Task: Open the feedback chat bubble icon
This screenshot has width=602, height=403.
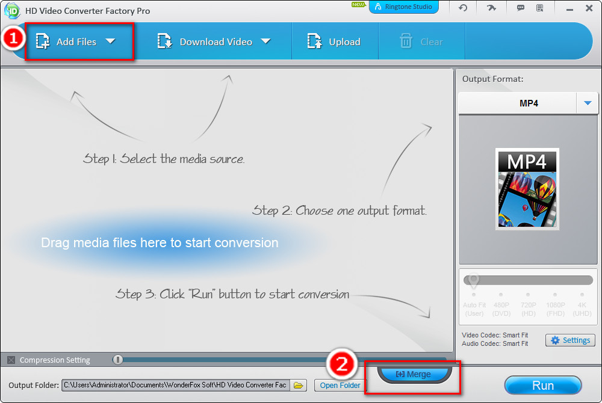Action: [x=521, y=8]
